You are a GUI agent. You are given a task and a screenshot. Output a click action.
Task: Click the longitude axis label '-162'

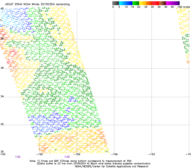(x=39, y=154)
